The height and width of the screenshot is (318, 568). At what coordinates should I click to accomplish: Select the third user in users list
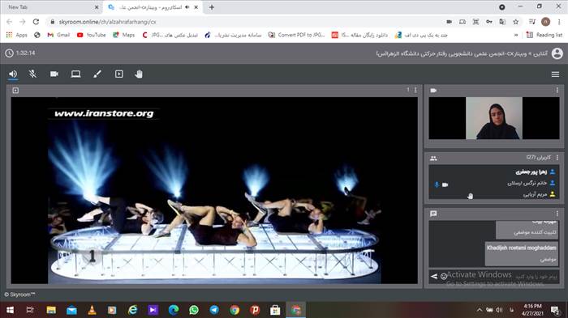(493, 194)
